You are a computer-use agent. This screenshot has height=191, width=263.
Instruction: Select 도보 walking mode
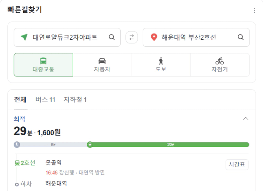(x=161, y=65)
